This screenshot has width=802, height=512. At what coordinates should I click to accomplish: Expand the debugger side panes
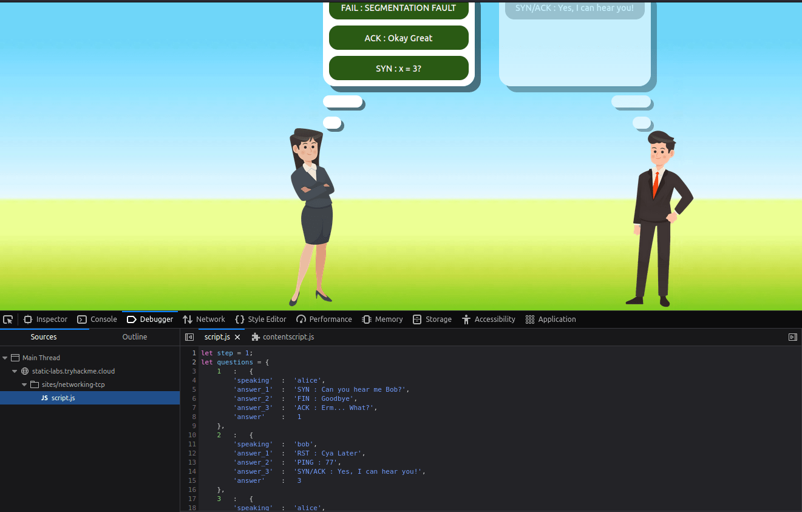793,336
